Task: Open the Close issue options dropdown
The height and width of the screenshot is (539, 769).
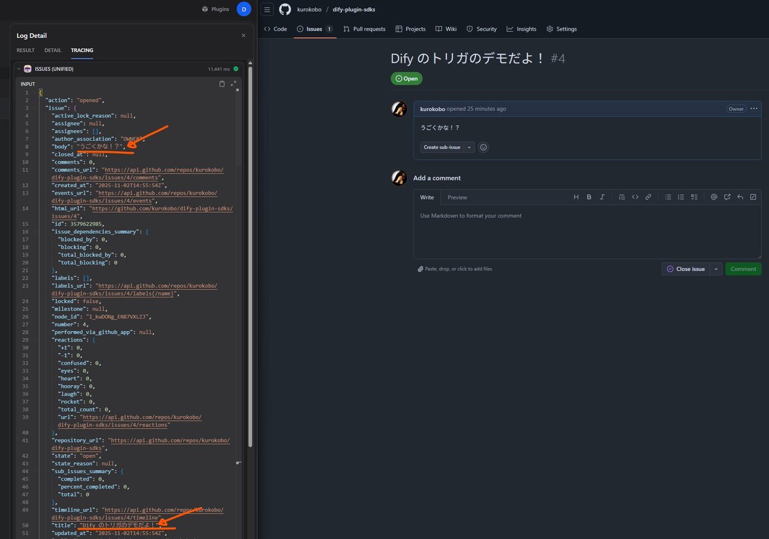Action: point(716,269)
